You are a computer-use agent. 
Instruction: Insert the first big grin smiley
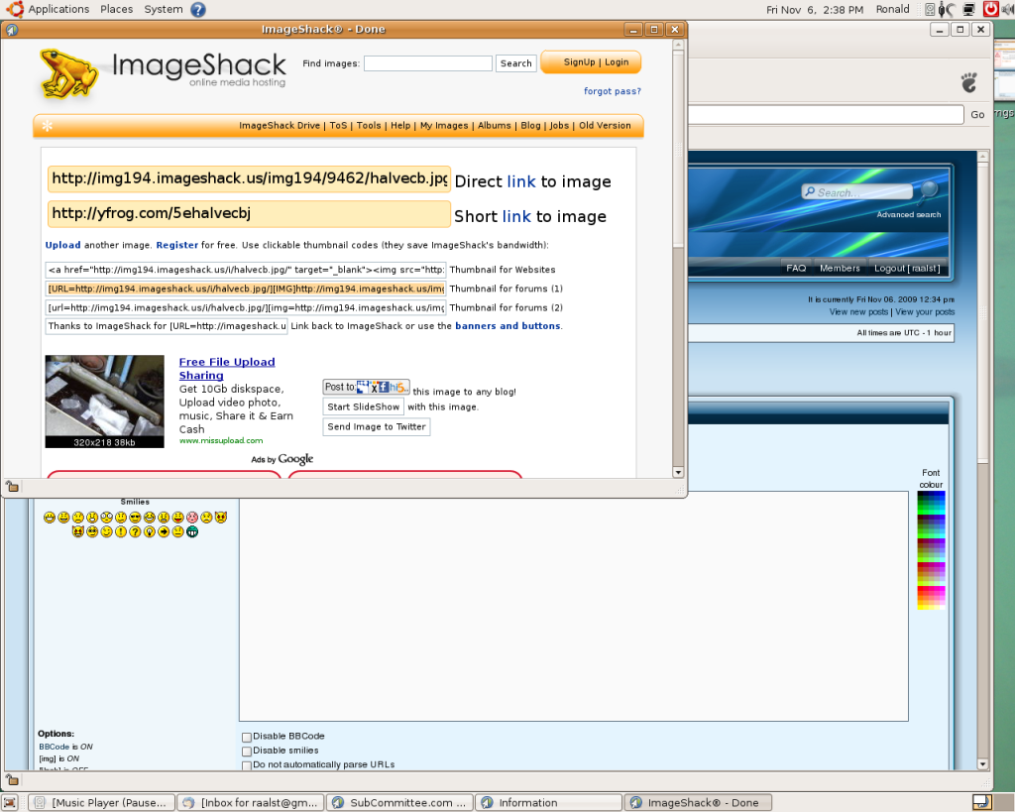pos(50,518)
